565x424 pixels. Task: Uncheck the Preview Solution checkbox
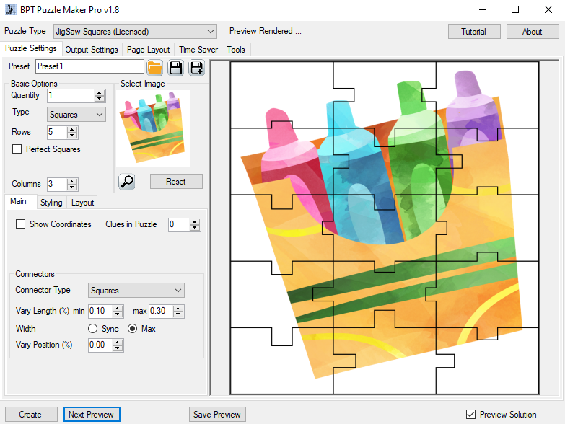click(471, 415)
